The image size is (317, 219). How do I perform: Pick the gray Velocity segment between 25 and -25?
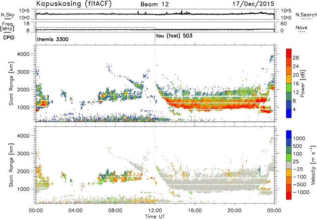point(289,165)
